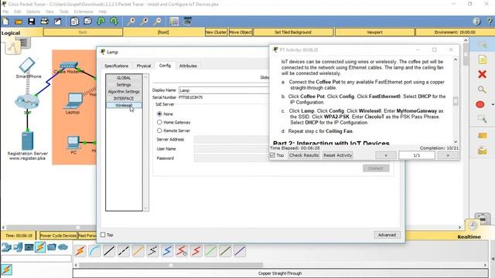This screenshot has width=495, height=278.
Task: Switch to Realtime mode clock tab
Action: click(x=473, y=225)
